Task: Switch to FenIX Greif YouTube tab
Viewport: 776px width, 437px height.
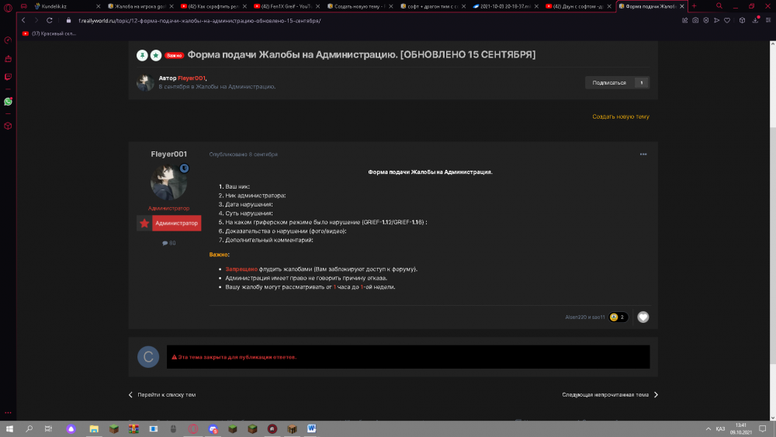Action: click(286, 6)
